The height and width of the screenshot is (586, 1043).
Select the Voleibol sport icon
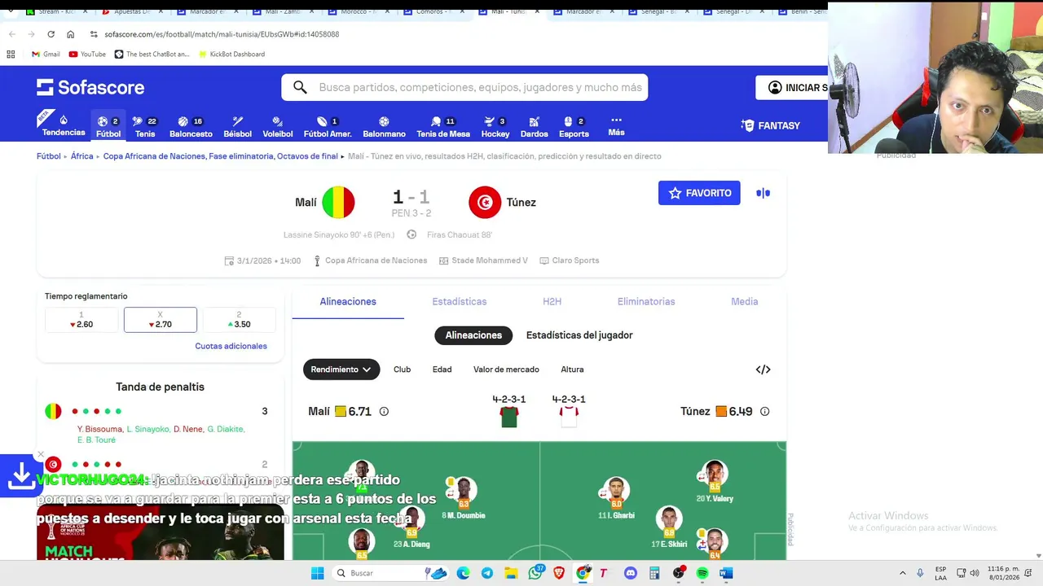pos(277,126)
